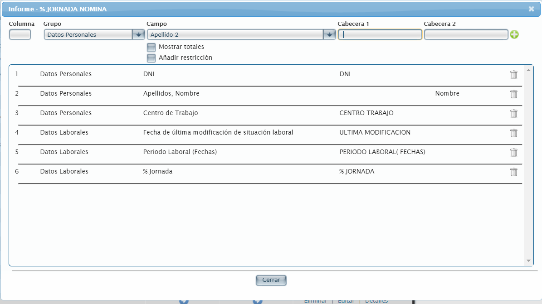Focus the Cabecera 1 text field
Viewport: 542px width, 304px height.
click(380, 35)
